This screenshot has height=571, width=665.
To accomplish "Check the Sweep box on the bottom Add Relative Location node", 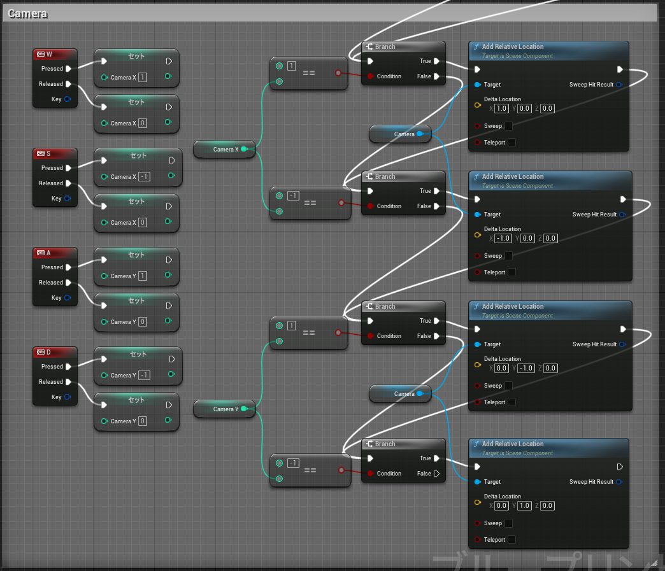I will 508,523.
